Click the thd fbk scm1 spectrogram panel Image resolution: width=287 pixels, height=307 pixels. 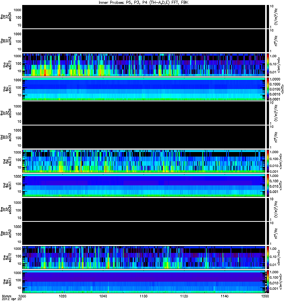pyautogui.click(x=144, y=185)
